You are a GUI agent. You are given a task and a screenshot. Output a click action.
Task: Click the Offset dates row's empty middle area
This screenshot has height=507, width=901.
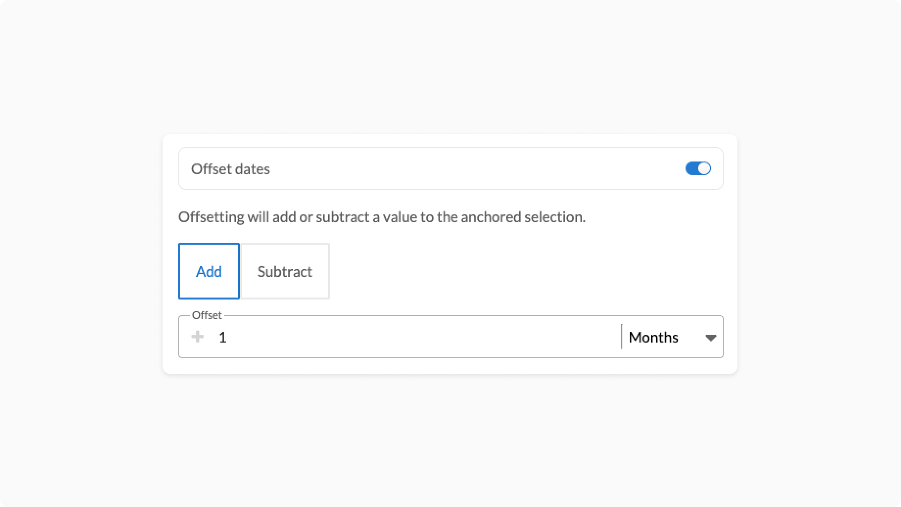click(465, 169)
